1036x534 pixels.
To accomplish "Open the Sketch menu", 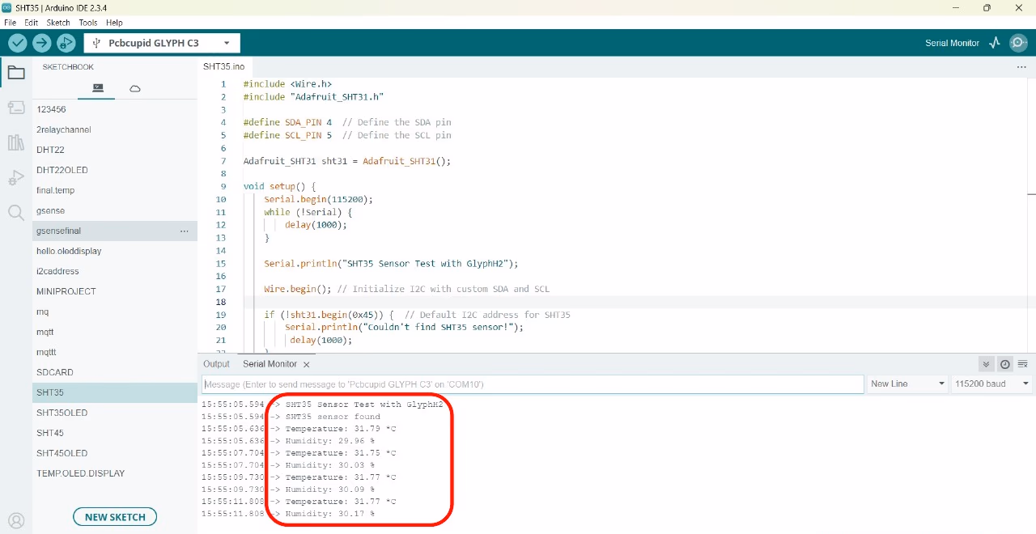I will click(x=58, y=23).
